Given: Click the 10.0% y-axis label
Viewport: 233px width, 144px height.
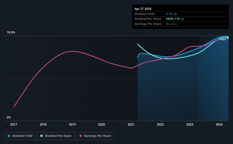Looking at the screenshot, I should 11,33.
